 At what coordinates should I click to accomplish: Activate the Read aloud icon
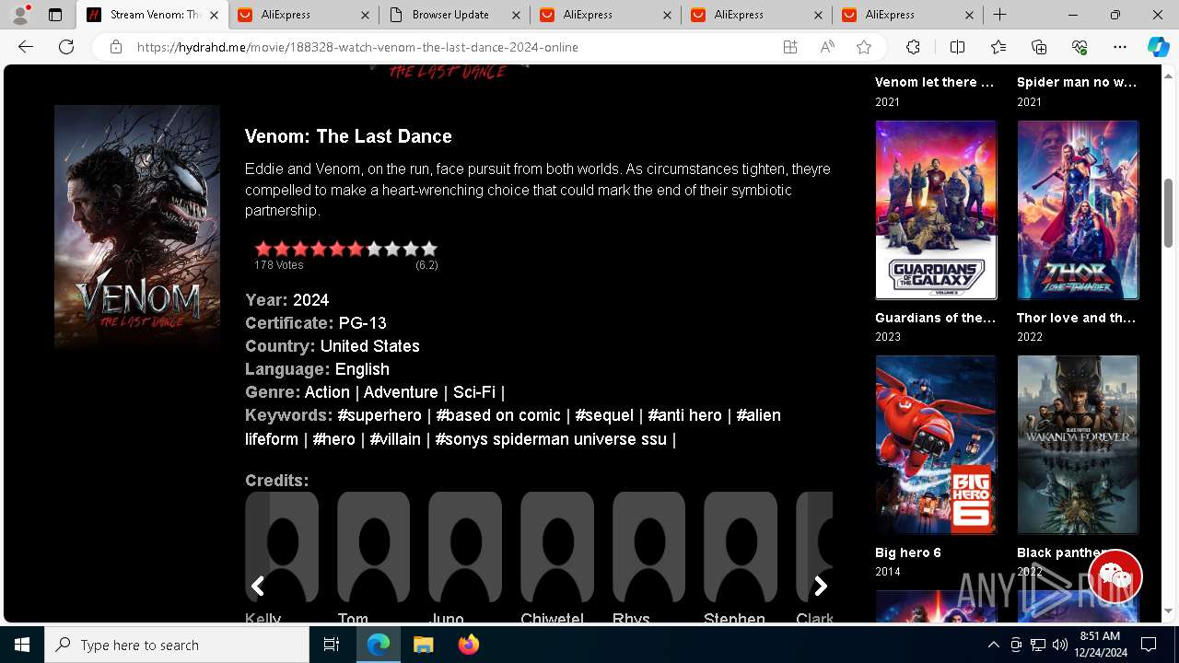click(x=827, y=47)
